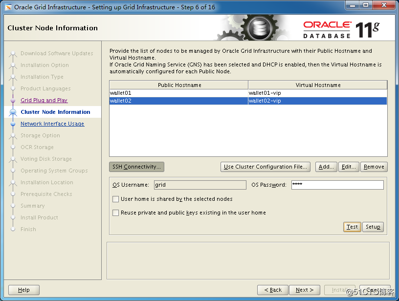This screenshot has height=301, width=399.
Task: Click the Voting Disk Storage step
Action: (46, 159)
